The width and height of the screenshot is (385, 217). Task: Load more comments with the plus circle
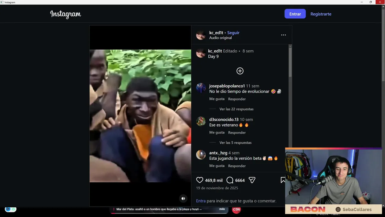pyautogui.click(x=240, y=71)
